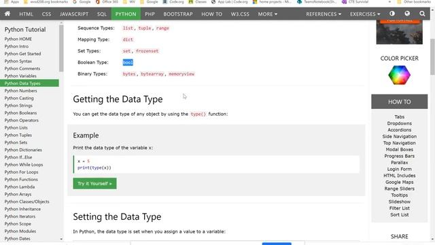Expand the REFERENCES dropdown
The width and height of the screenshot is (435, 245).
coord(324,14)
